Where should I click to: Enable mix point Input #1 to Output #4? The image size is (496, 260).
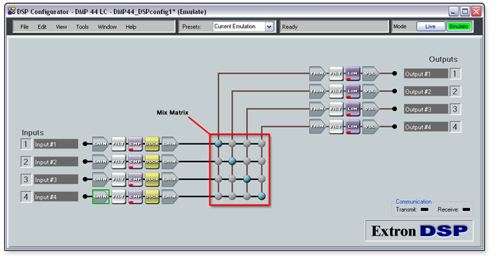point(261,143)
